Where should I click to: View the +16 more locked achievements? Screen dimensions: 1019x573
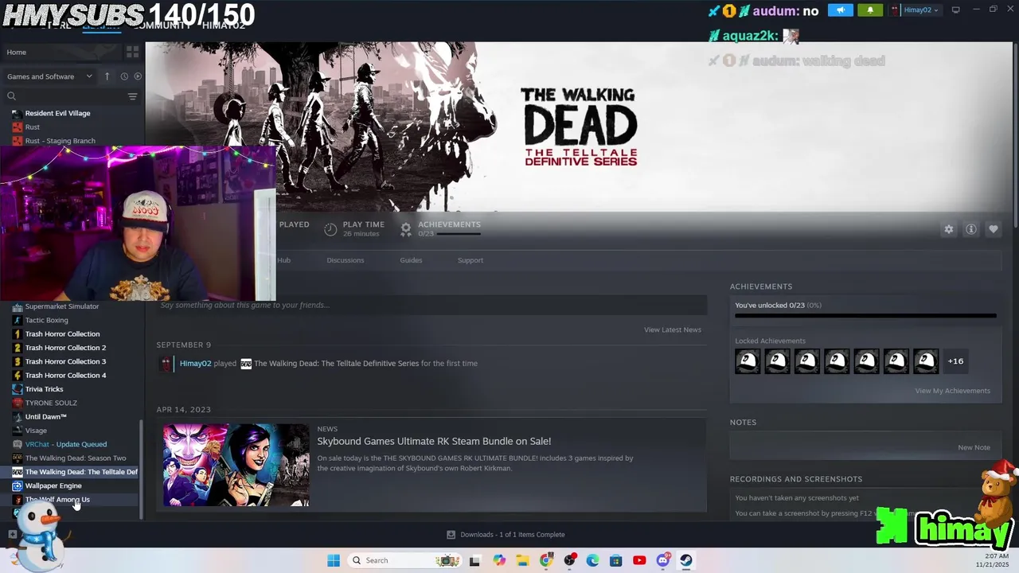coord(955,361)
